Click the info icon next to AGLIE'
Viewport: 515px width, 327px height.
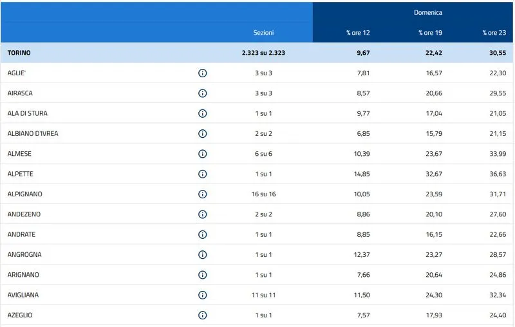pos(202,73)
